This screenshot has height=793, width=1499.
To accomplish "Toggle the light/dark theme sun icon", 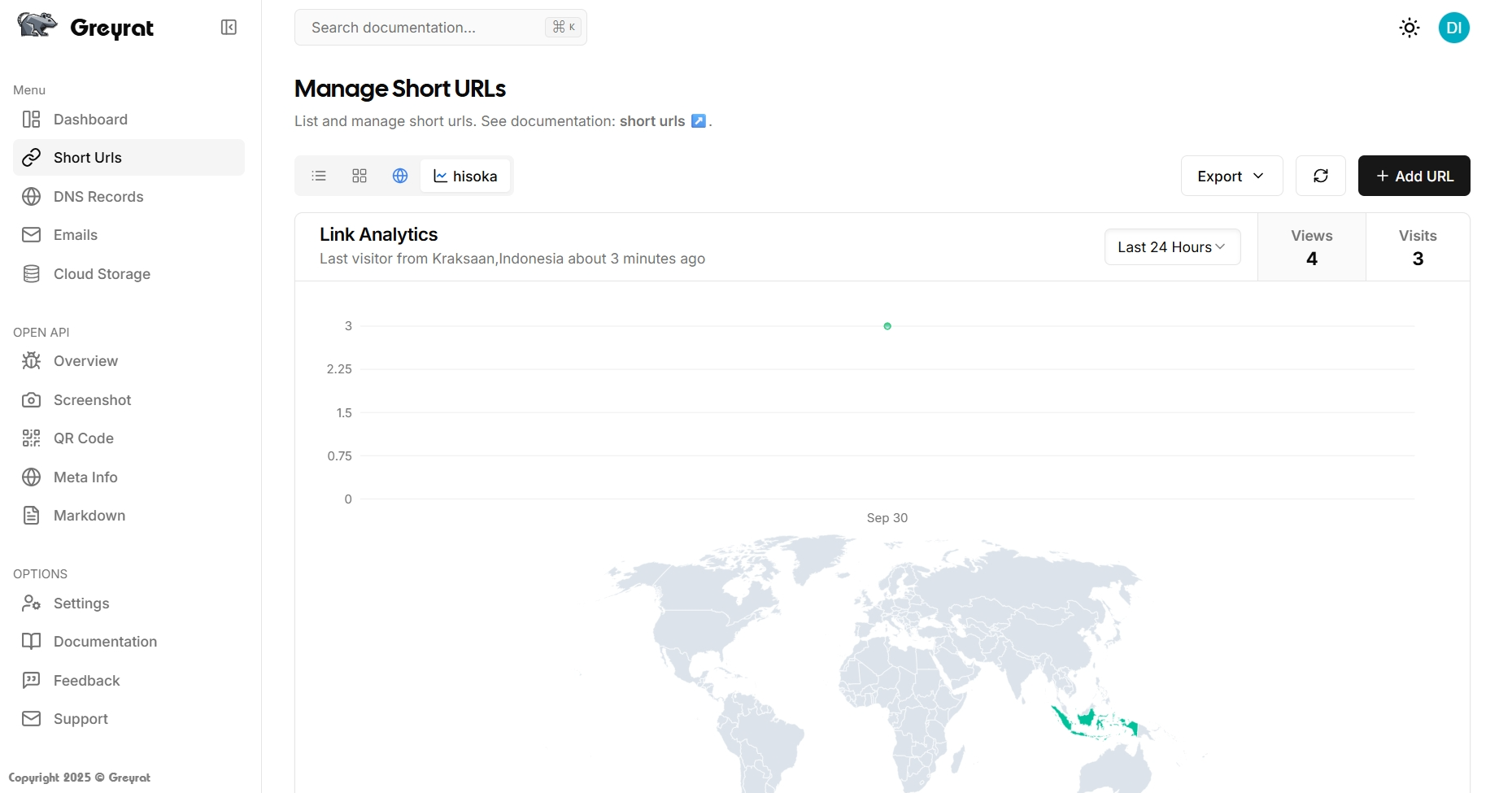I will pyautogui.click(x=1409, y=28).
